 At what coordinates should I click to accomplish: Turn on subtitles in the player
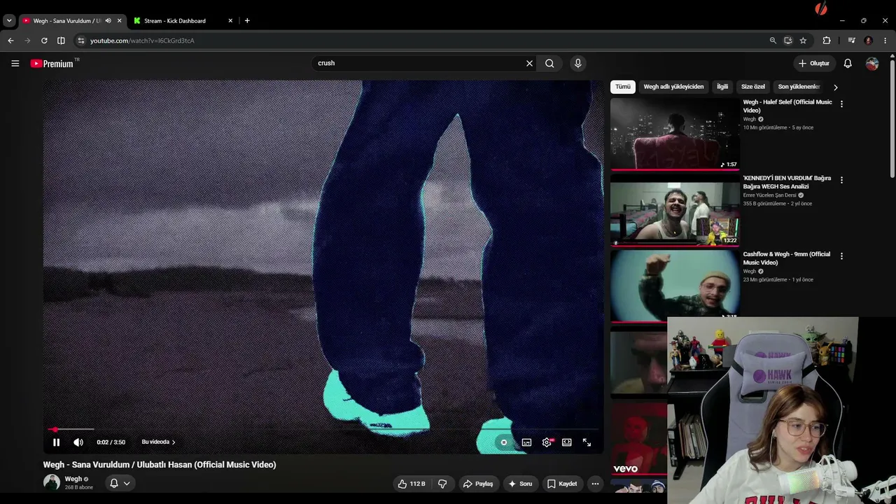[526, 442]
